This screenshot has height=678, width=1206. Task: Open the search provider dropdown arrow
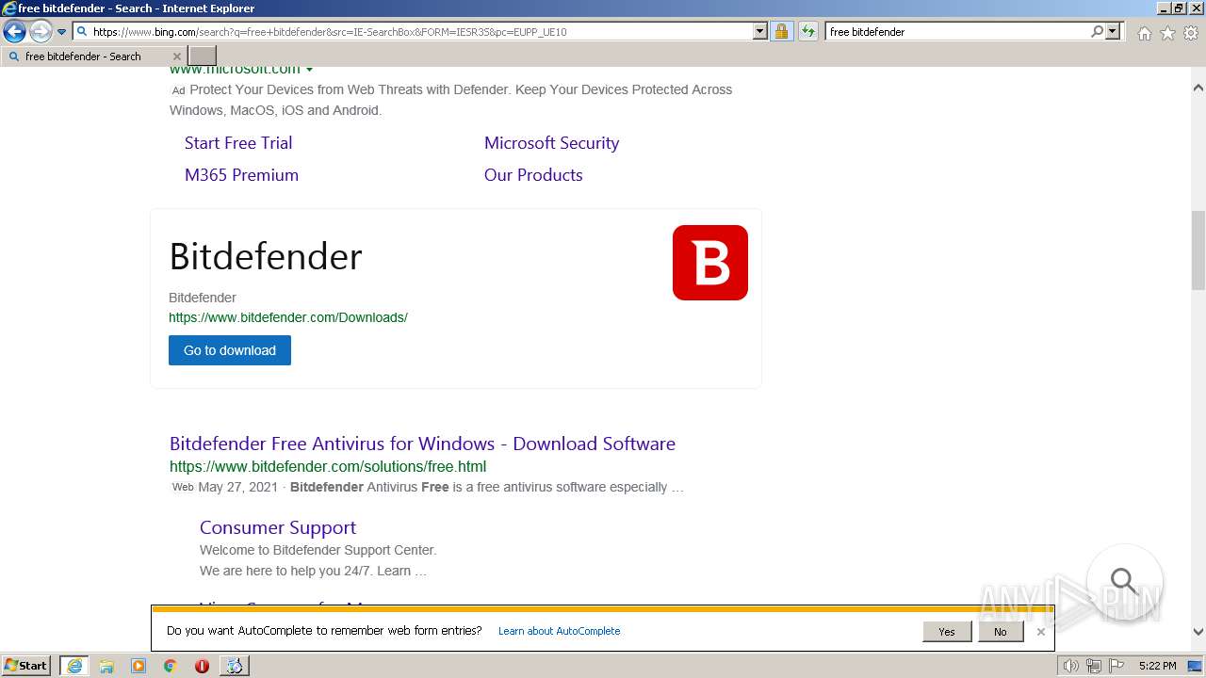(x=1113, y=31)
